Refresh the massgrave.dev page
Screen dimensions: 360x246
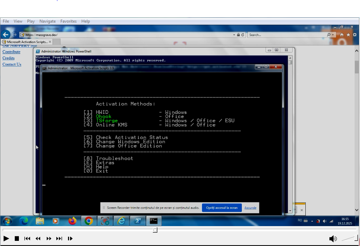[x=243, y=35]
